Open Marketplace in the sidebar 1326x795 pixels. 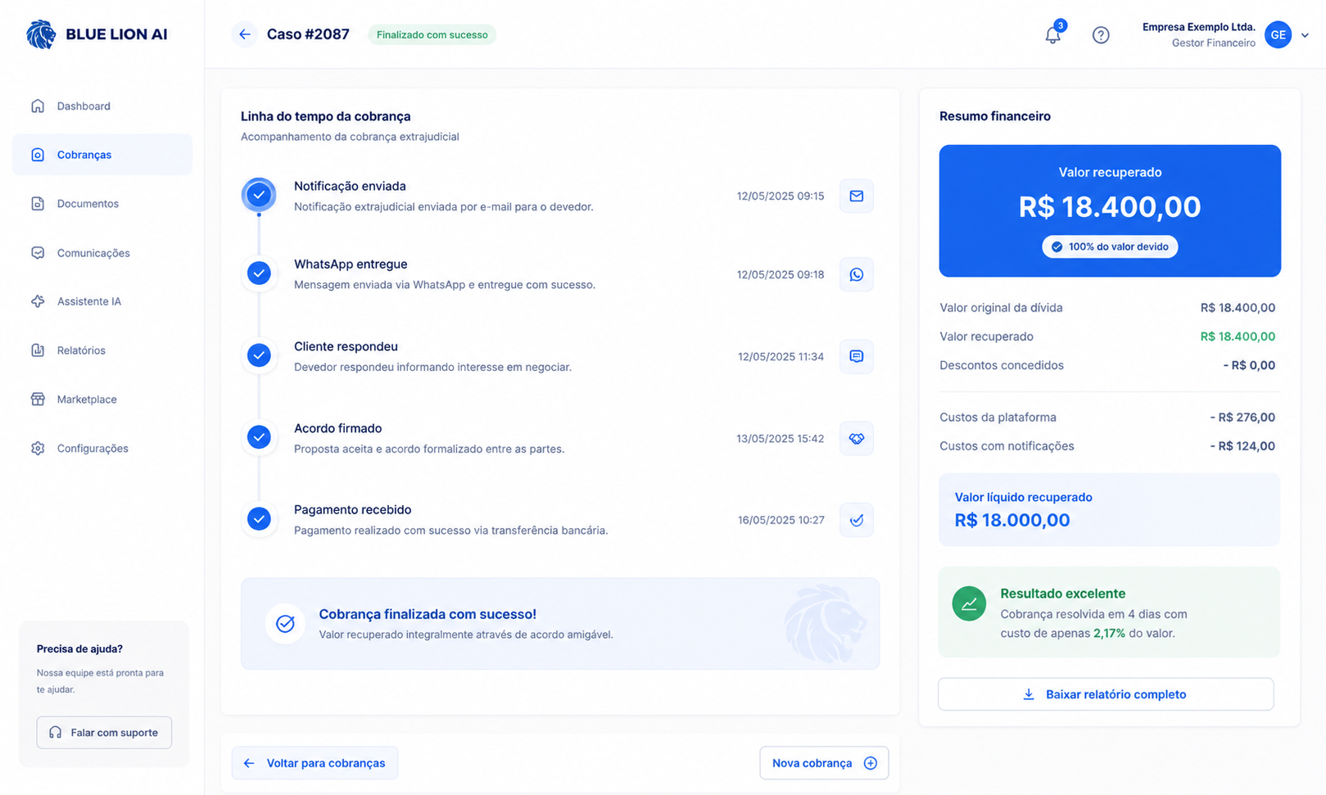102,400
